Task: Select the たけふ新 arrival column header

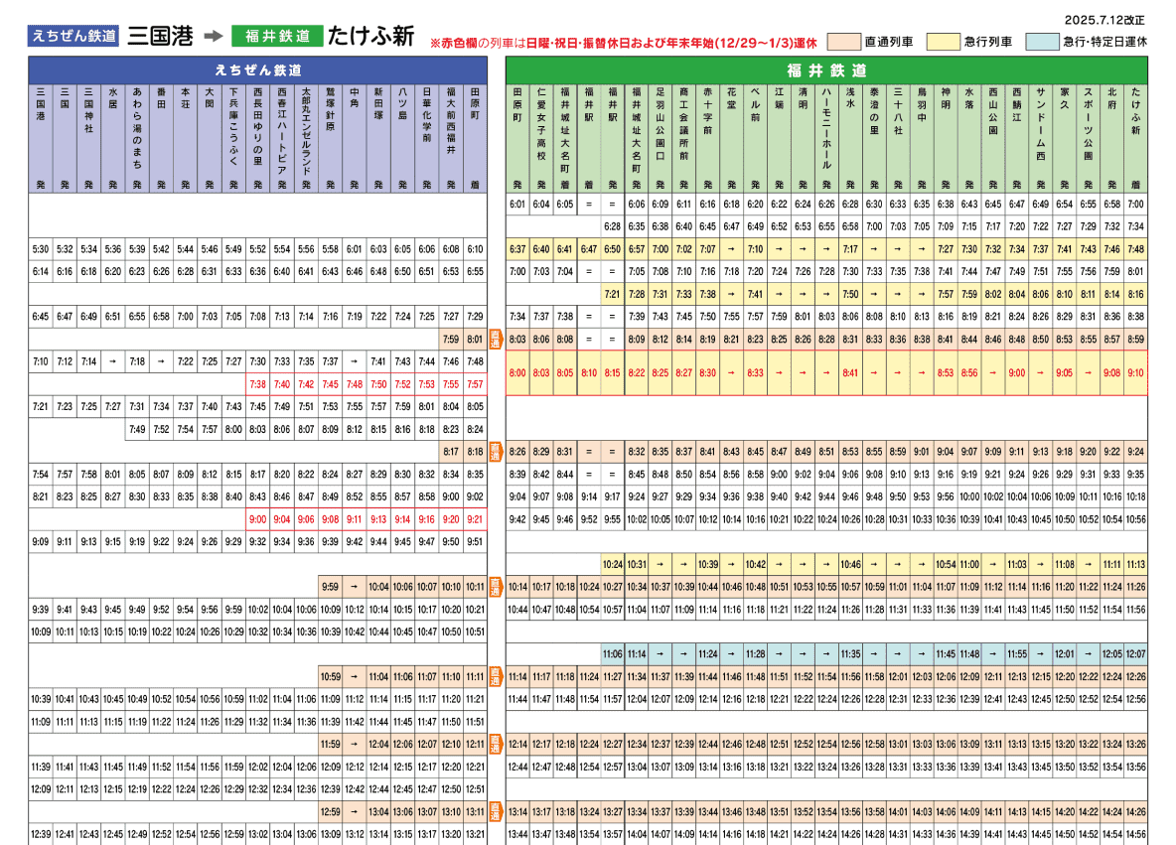Action: click(1135, 127)
